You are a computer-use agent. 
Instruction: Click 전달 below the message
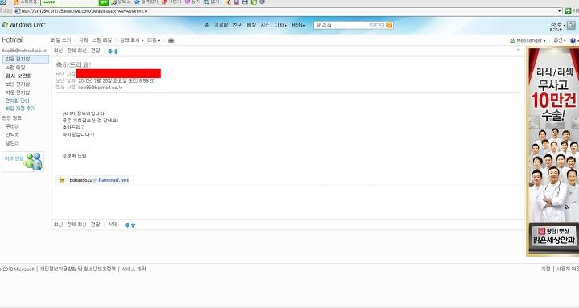[95, 224]
